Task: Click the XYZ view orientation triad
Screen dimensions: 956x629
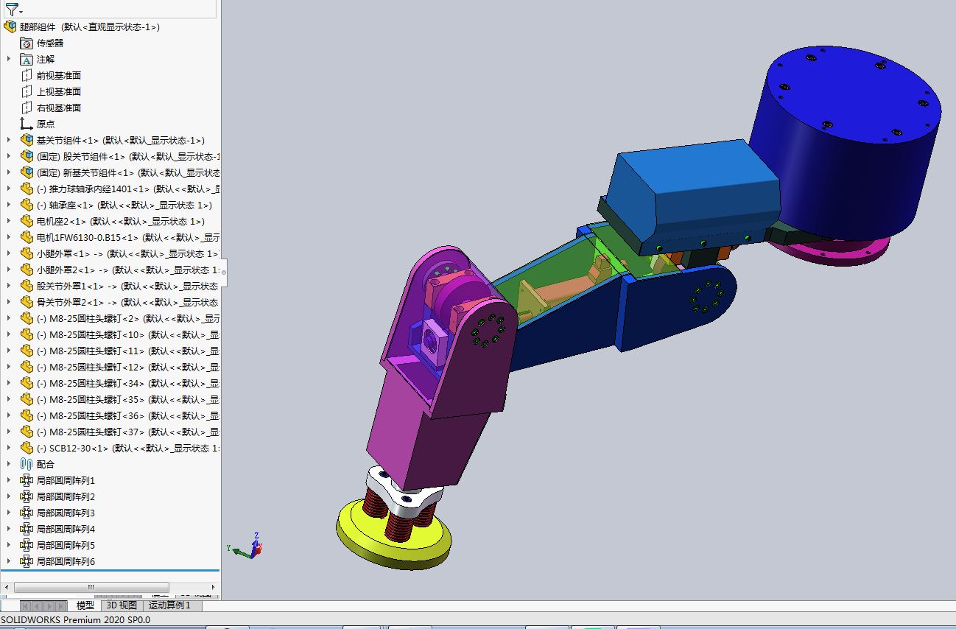Action: click(x=246, y=546)
